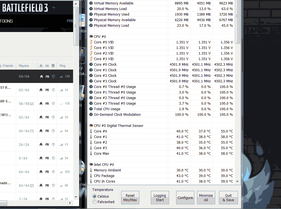Click the Core #0 thermometer icon
This screenshot has height=209, width=281.
coord(91,131)
